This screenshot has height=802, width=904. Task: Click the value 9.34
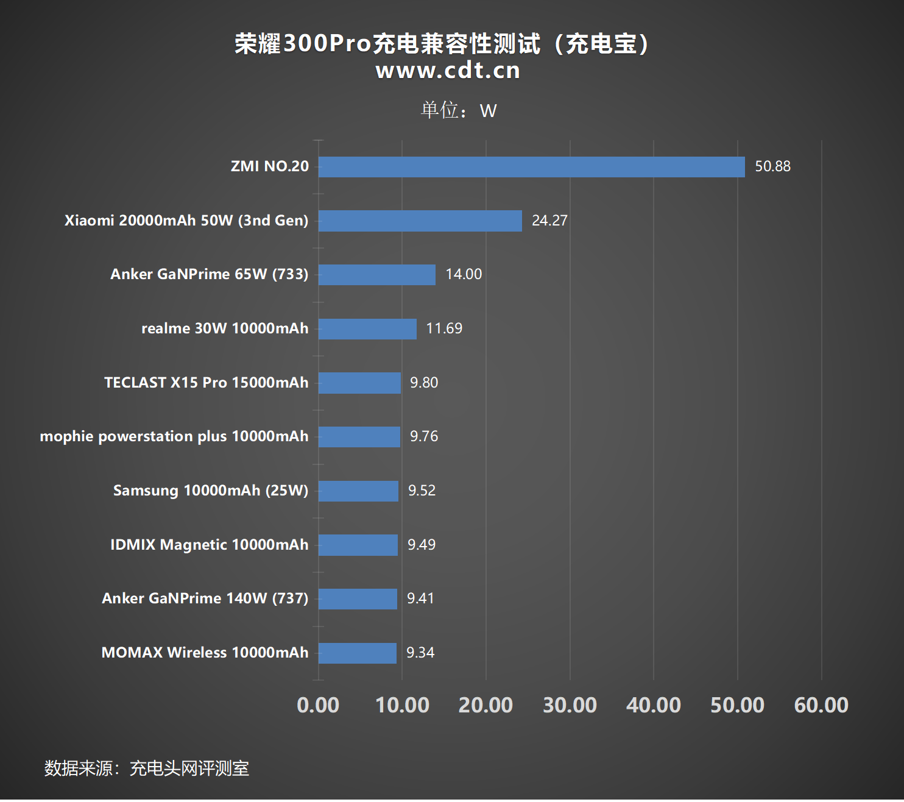click(420, 653)
